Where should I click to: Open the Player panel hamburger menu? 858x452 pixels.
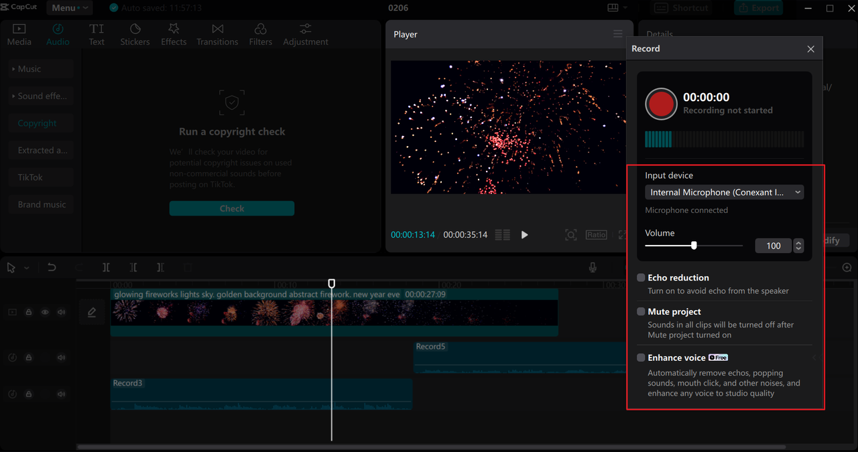click(x=617, y=34)
